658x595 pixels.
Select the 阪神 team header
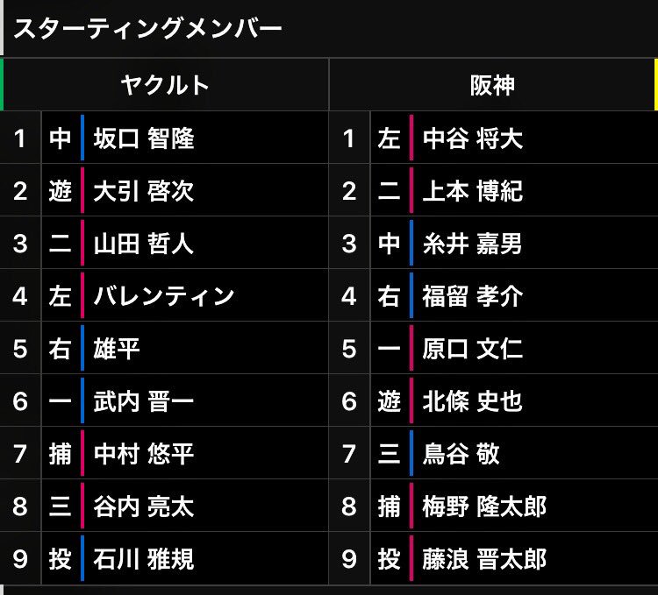point(492,85)
